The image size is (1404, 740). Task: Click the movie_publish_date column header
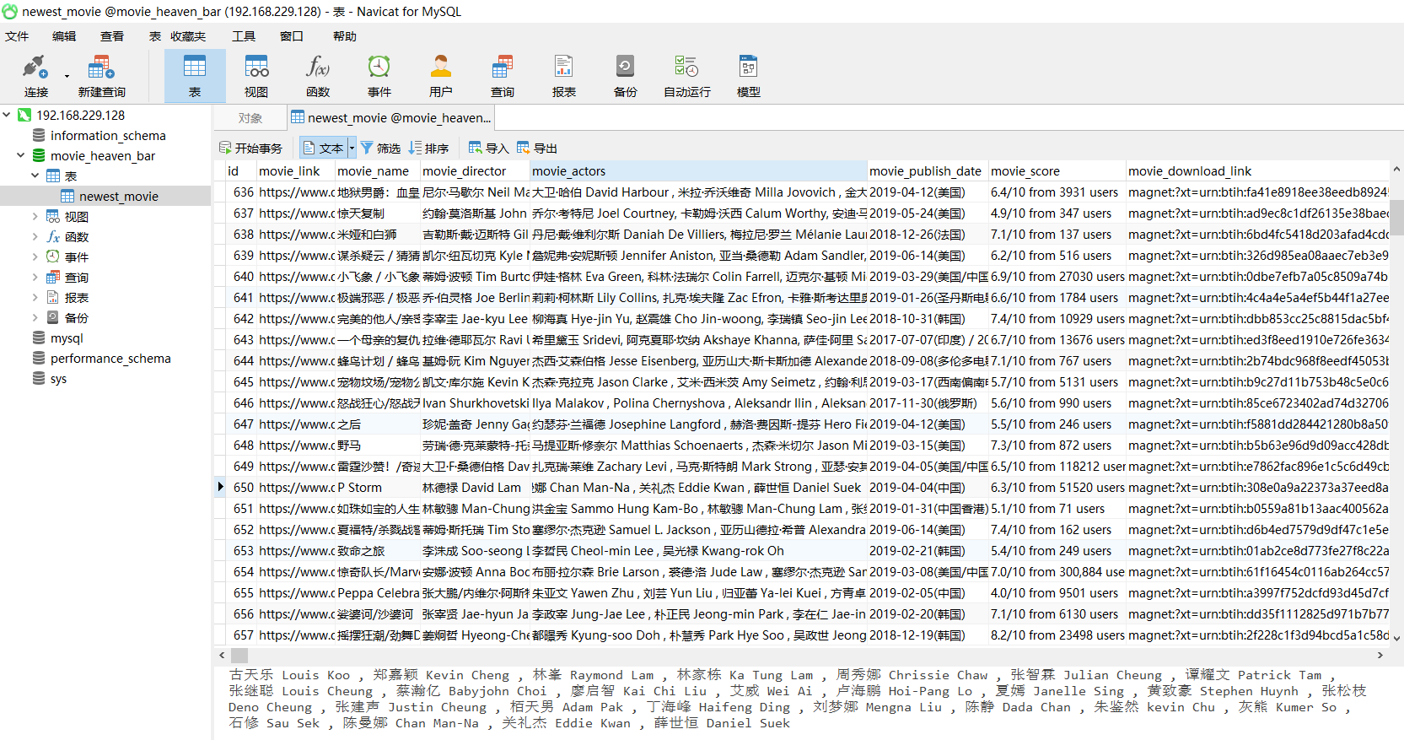pyautogui.click(x=928, y=171)
